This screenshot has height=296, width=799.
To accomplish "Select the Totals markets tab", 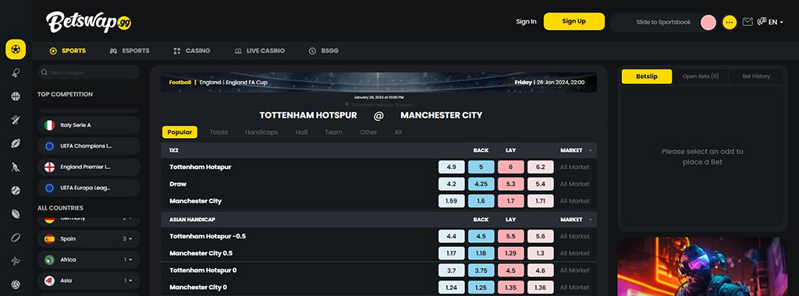I will pyautogui.click(x=218, y=132).
